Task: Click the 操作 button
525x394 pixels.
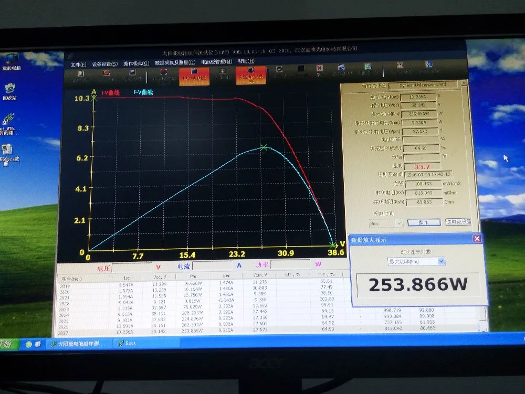Action: tap(424, 222)
